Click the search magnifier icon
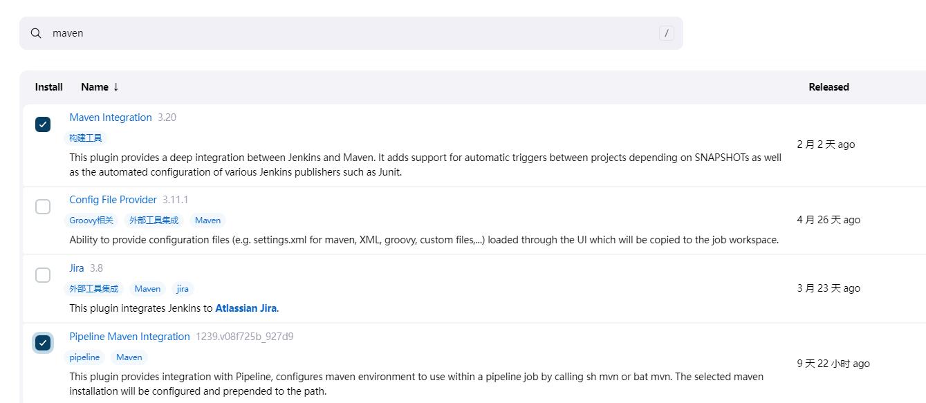926x403 pixels. click(36, 33)
